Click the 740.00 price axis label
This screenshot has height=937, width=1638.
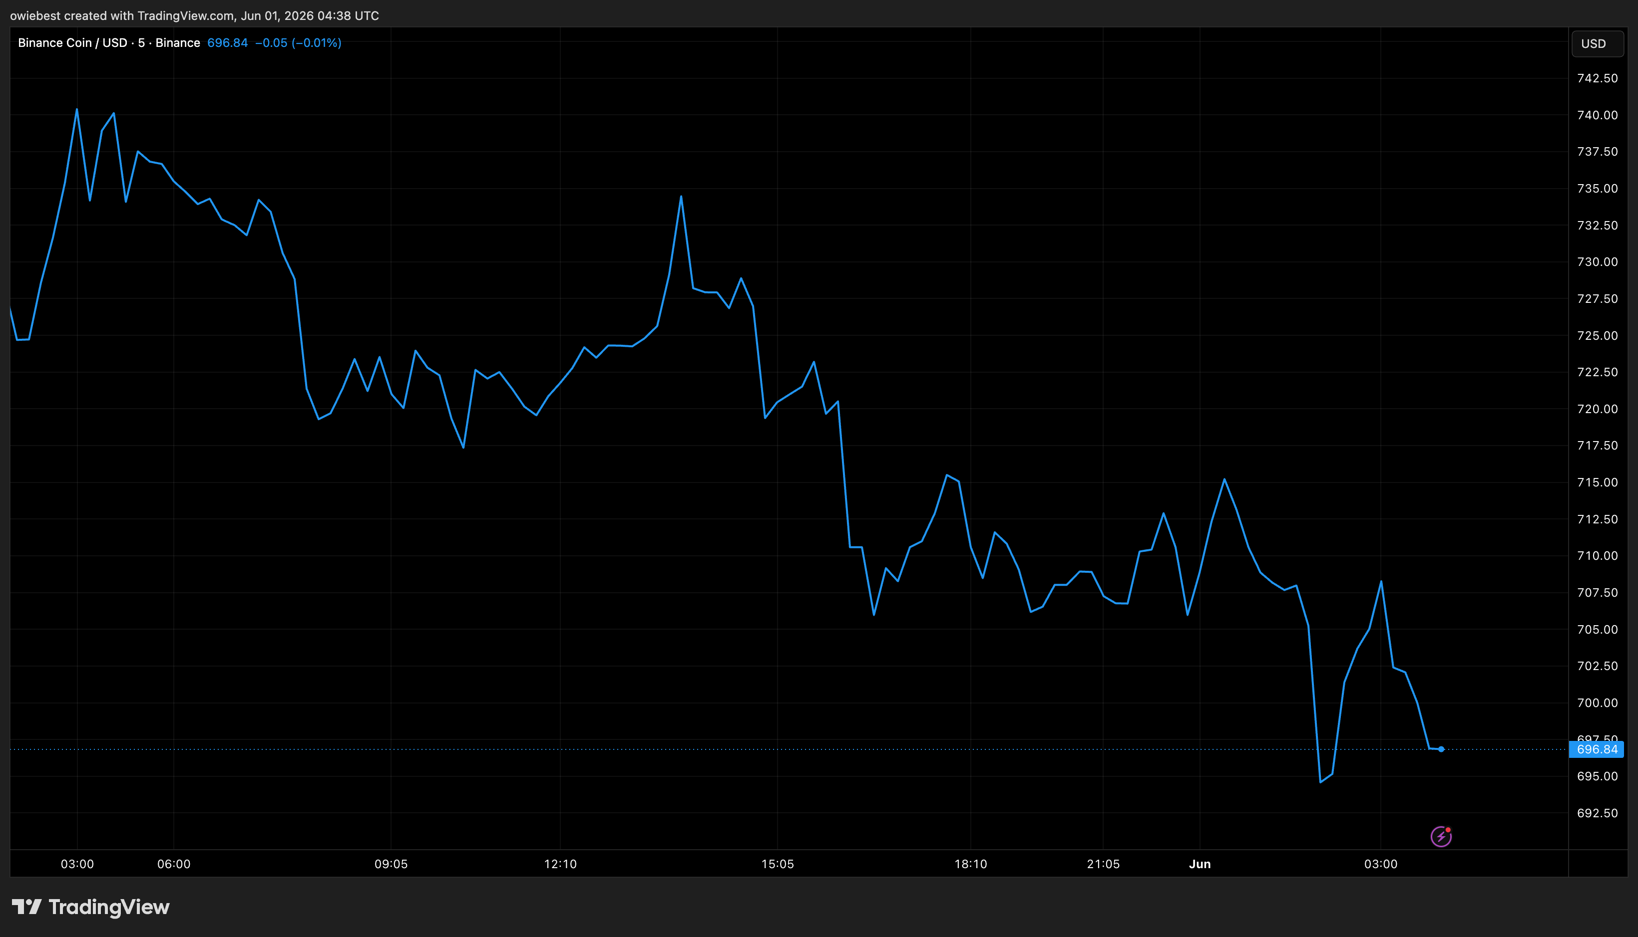pos(1598,115)
